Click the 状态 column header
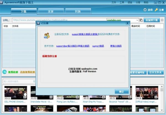Viewport: 166px width, 115px height. 6,26
